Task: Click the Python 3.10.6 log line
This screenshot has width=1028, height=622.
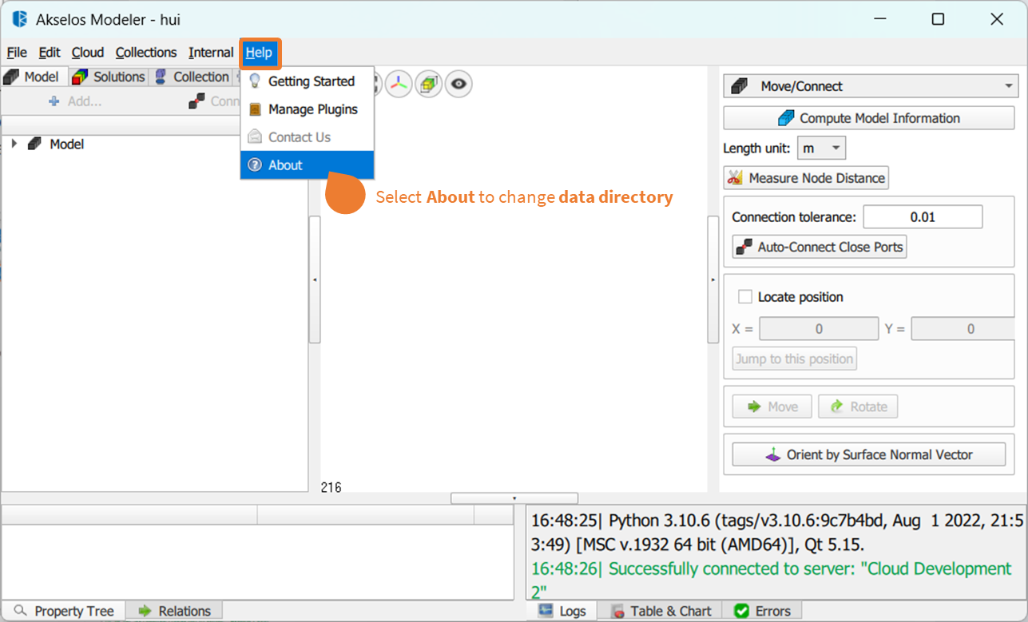Action: [776, 533]
